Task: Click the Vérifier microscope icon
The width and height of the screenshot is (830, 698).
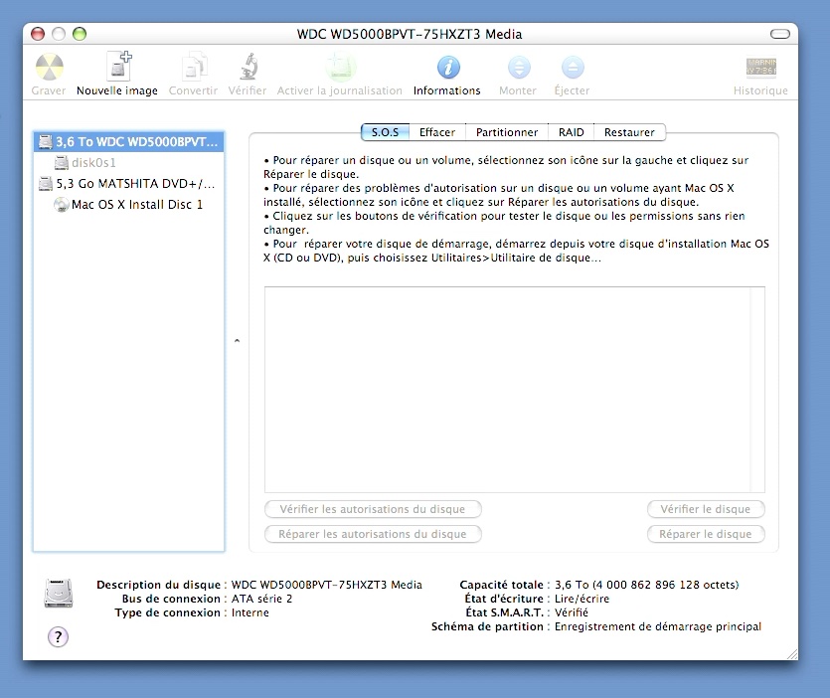Action: [x=249, y=68]
